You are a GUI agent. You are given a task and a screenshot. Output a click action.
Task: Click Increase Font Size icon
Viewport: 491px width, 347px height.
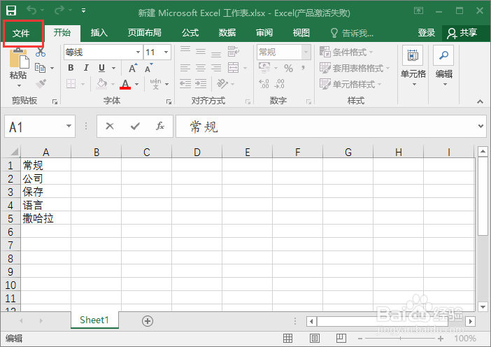click(x=133, y=68)
